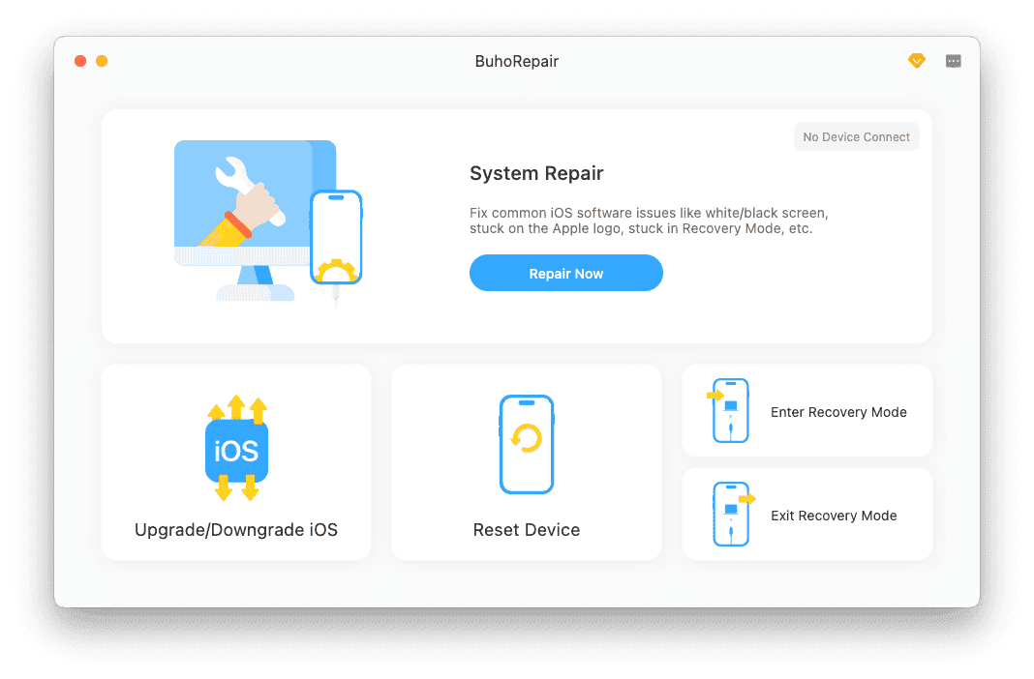Click the BuhoRepair window title

click(517, 61)
